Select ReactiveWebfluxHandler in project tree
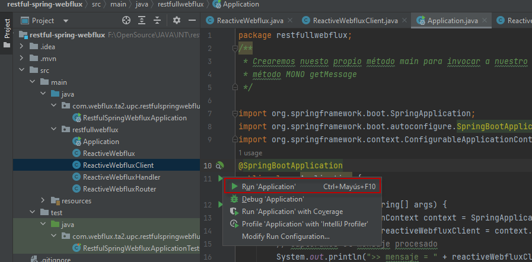 pos(116,177)
